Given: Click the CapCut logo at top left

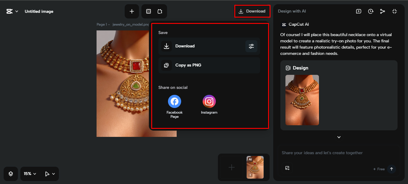Looking at the screenshot, I should (10, 11).
